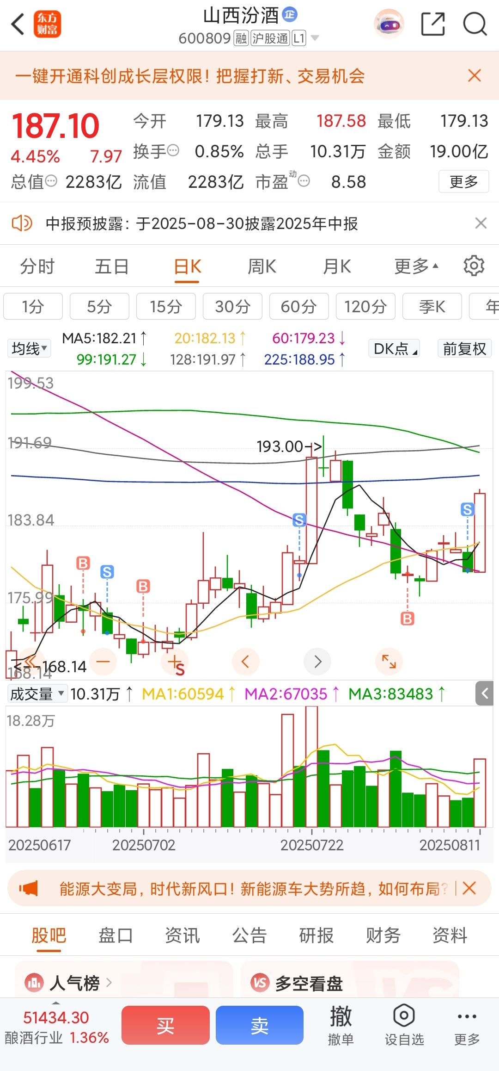499x1071 pixels.
Task: Tap the 融 margin tag
Action: point(241,38)
